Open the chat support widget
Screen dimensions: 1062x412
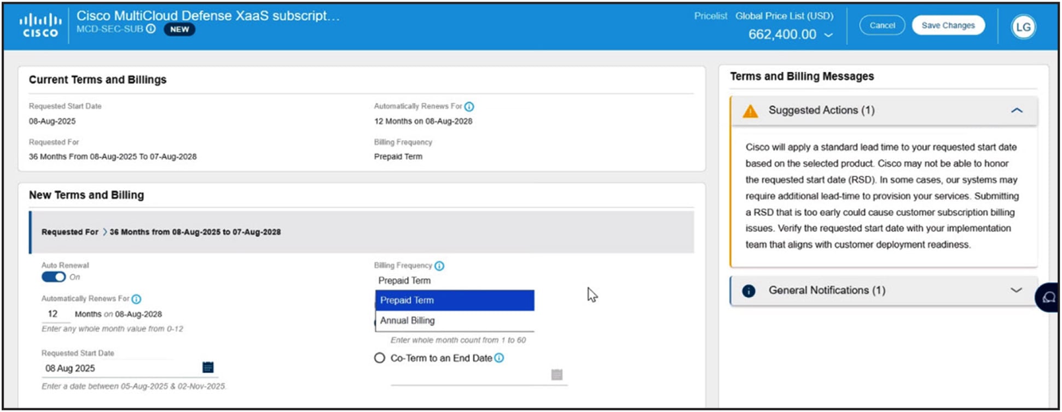coord(1048,297)
